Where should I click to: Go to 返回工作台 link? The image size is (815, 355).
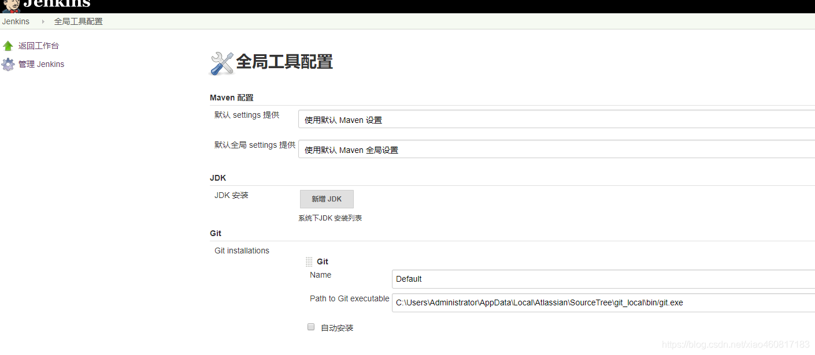point(39,46)
